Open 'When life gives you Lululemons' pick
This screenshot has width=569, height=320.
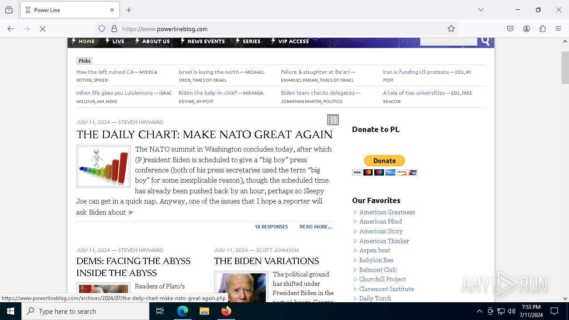[114, 93]
